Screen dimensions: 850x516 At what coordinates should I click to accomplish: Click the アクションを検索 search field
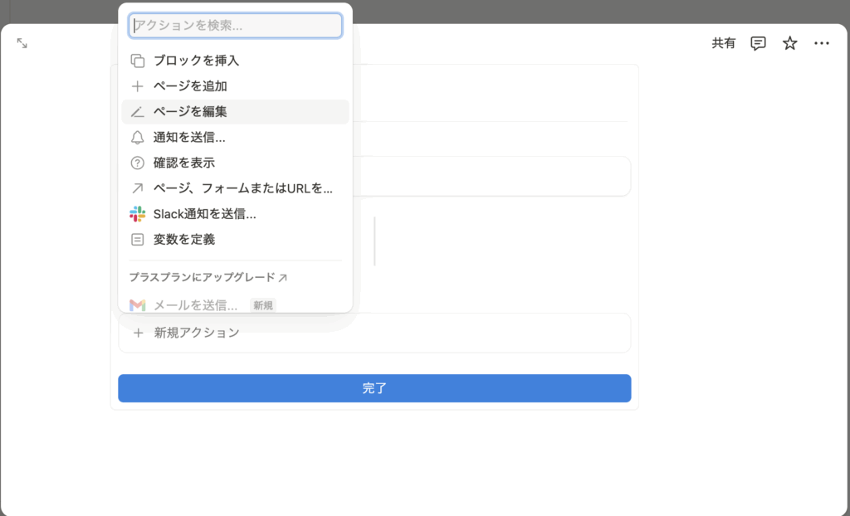[x=236, y=26]
